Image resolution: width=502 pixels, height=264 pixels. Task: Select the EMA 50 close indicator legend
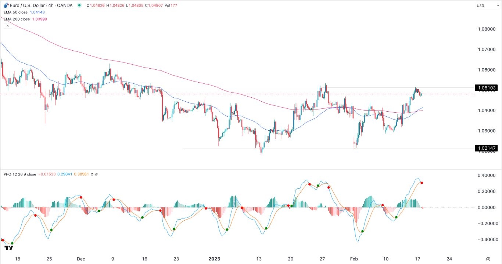17,12
